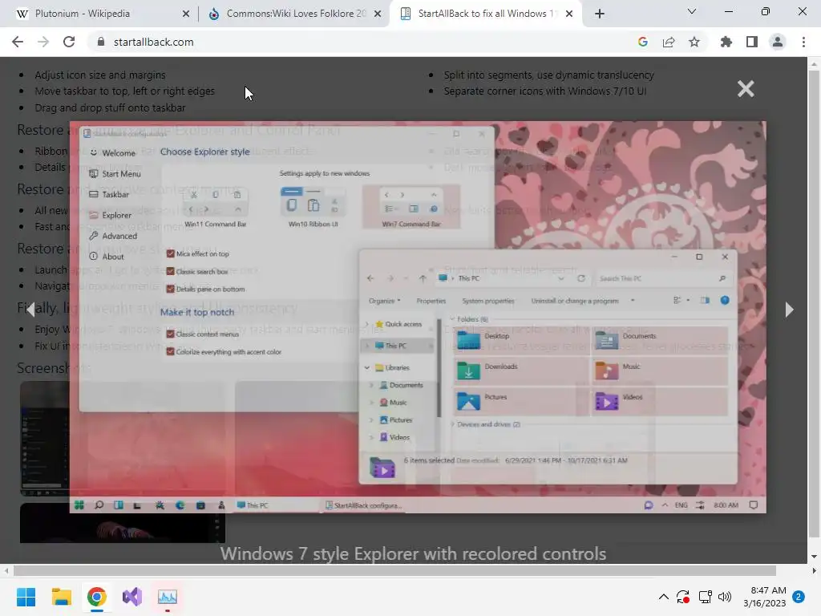Open the graph monitor app on the taskbar

[x=168, y=597]
